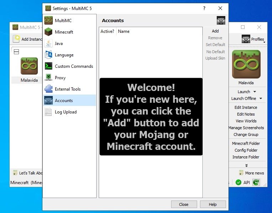
Task: Click the External Tools puzzle piece icon
Action: click(48, 89)
